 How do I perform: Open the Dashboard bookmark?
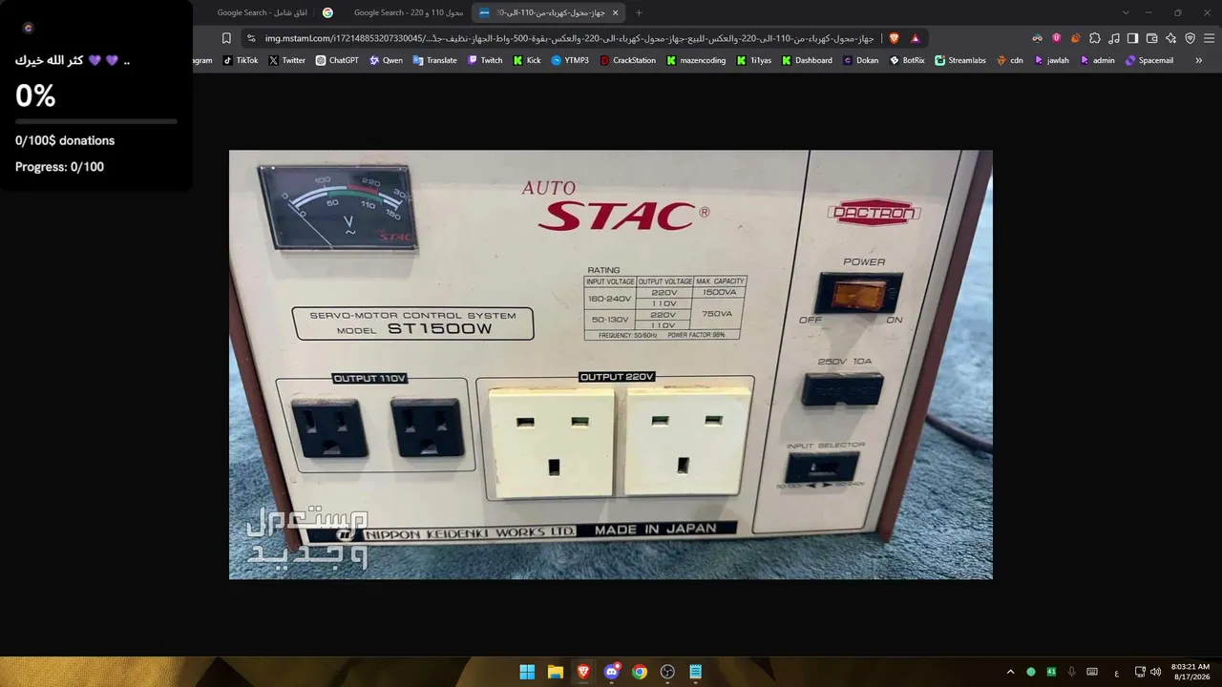coord(807,60)
